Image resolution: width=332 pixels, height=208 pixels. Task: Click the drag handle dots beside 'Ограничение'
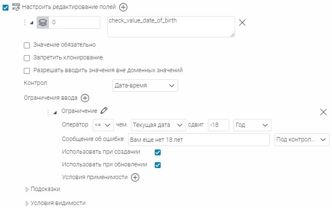click(x=48, y=112)
